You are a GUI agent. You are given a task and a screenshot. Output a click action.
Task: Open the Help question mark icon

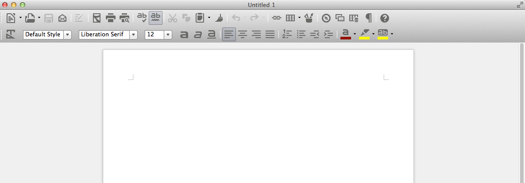tap(385, 18)
